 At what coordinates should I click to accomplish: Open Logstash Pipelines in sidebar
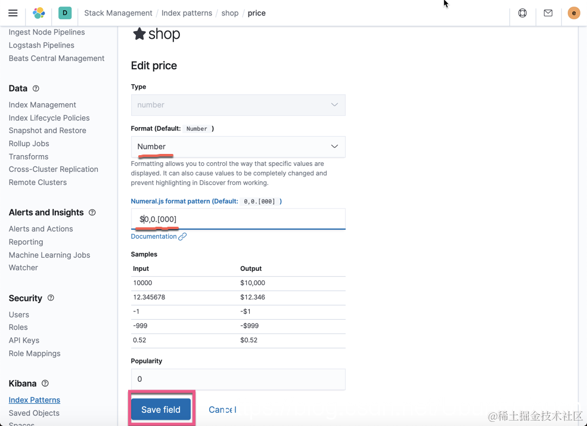[42, 45]
